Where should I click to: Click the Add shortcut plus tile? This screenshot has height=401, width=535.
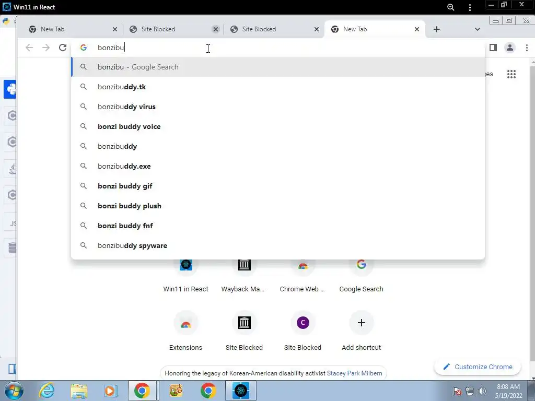click(x=362, y=331)
